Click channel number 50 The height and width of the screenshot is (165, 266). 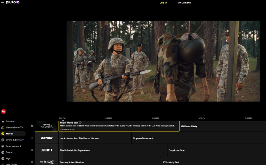point(32,126)
